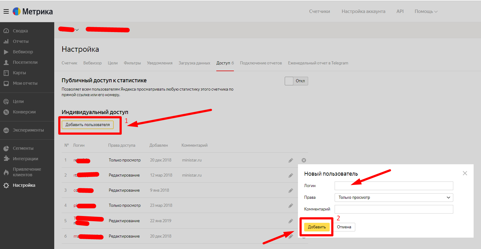Click the Конверсии percent icon
481x249 pixels.
point(6,112)
